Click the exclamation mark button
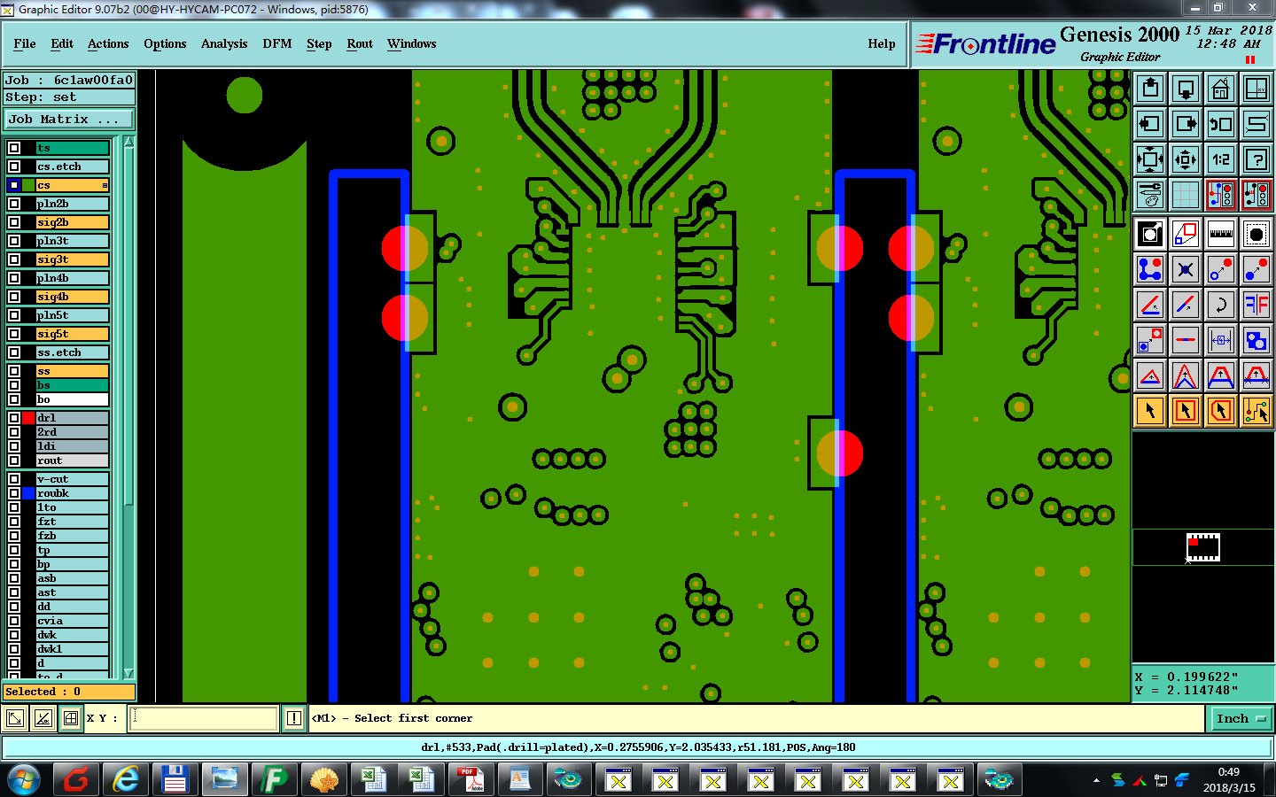Viewport: 1276px width, 797px height. click(294, 718)
